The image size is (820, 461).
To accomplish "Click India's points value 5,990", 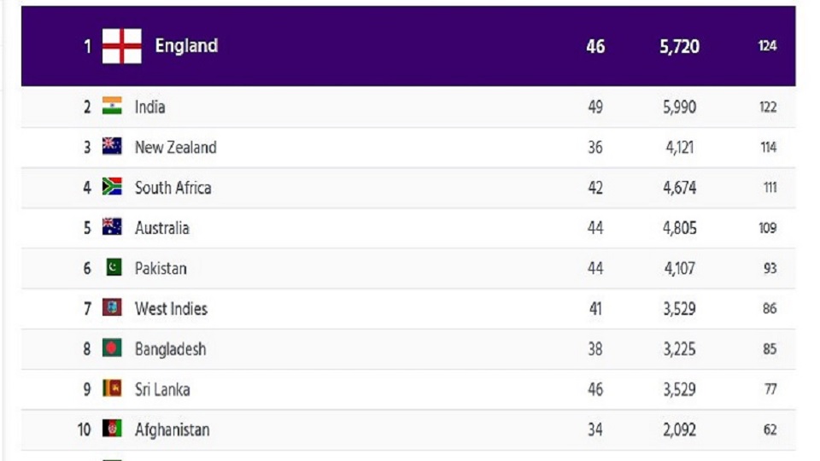I will [x=679, y=107].
